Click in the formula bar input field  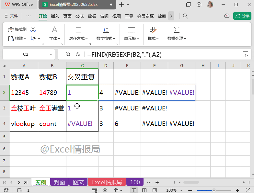tap(162, 54)
